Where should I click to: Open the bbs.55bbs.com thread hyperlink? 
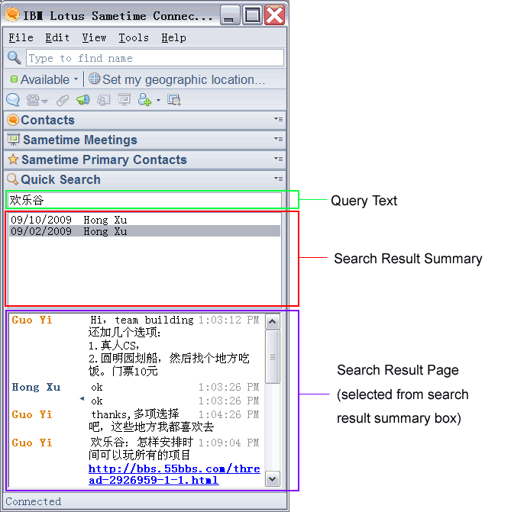[174, 475]
